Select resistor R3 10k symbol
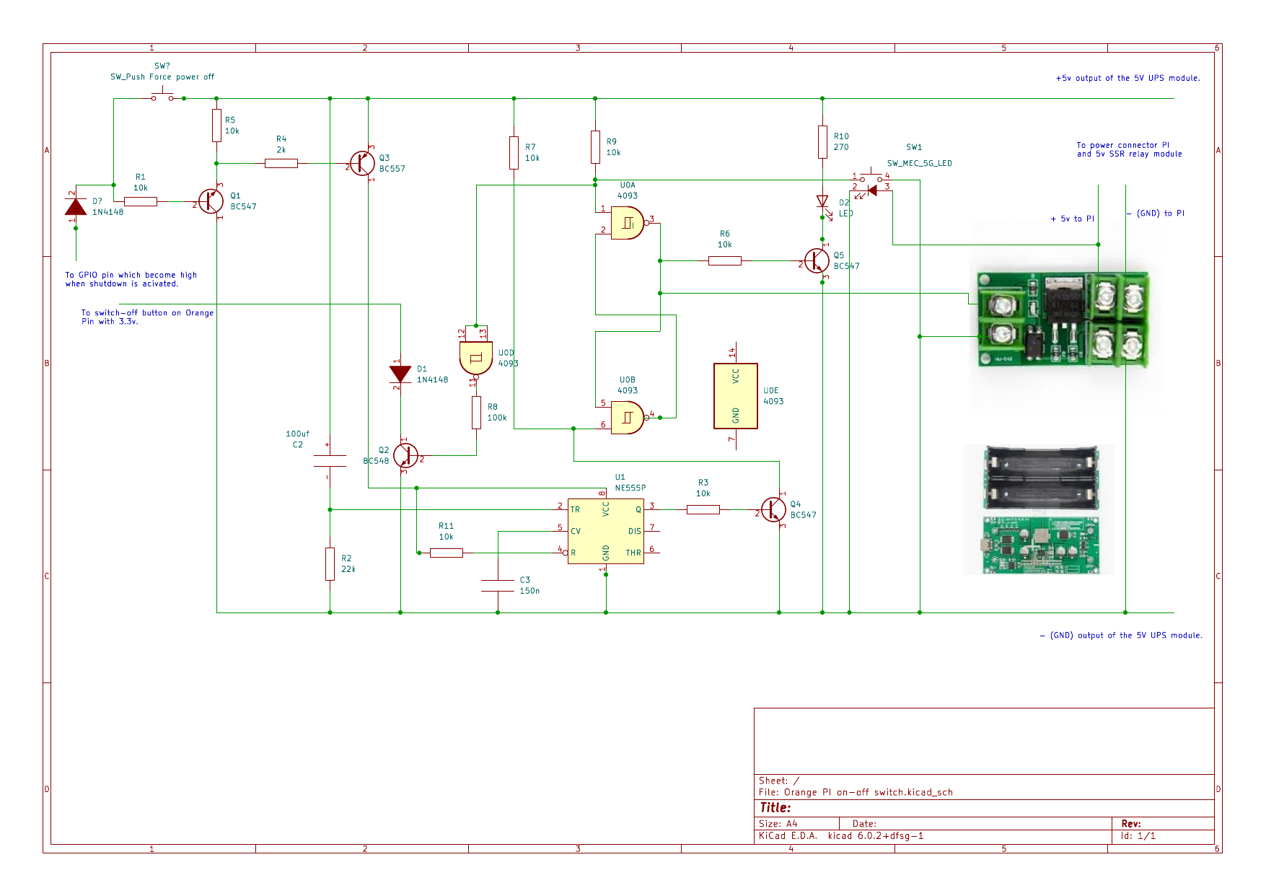 [x=703, y=510]
